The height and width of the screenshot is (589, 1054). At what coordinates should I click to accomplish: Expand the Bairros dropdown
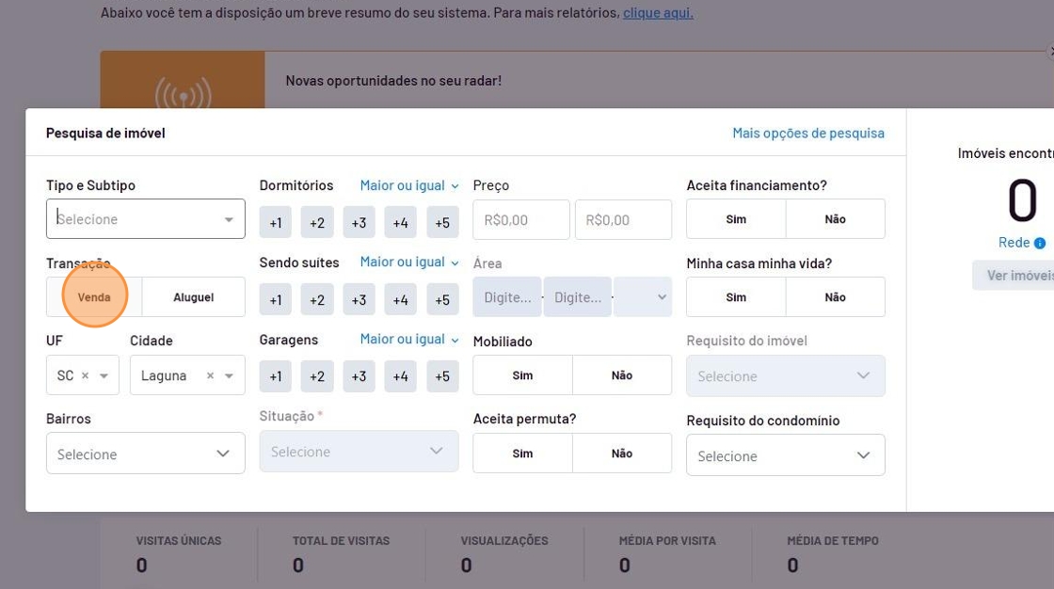point(145,454)
